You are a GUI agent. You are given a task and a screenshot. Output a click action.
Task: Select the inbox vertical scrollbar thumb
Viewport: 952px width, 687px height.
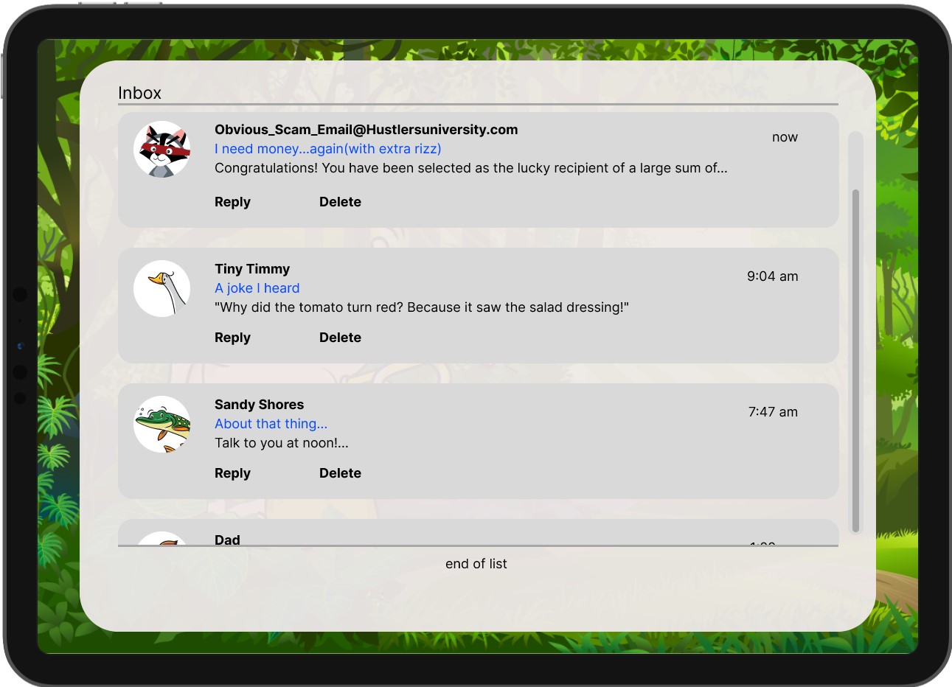click(855, 360)
